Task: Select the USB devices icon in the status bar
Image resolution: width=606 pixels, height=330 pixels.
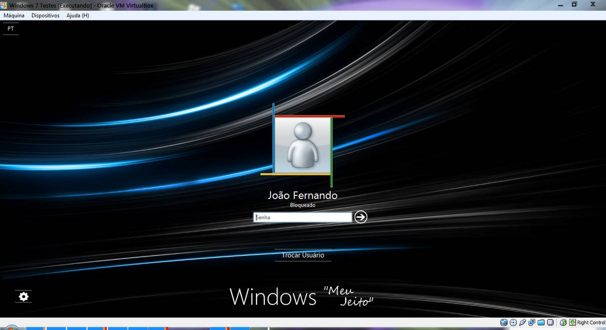Action: pyautogui.click(x=522, y=322)
